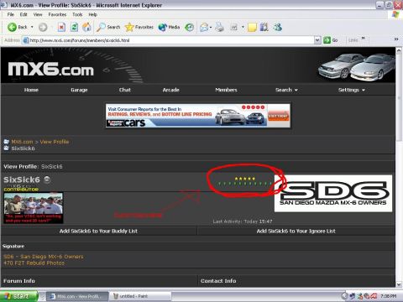
Task: Click the page scrollbar down arrow
Action: [399, 284]
